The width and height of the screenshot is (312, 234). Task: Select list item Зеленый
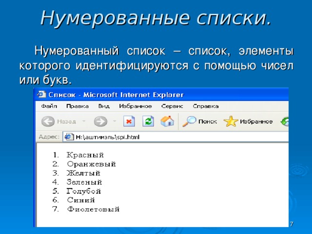(x=84, y=182)
